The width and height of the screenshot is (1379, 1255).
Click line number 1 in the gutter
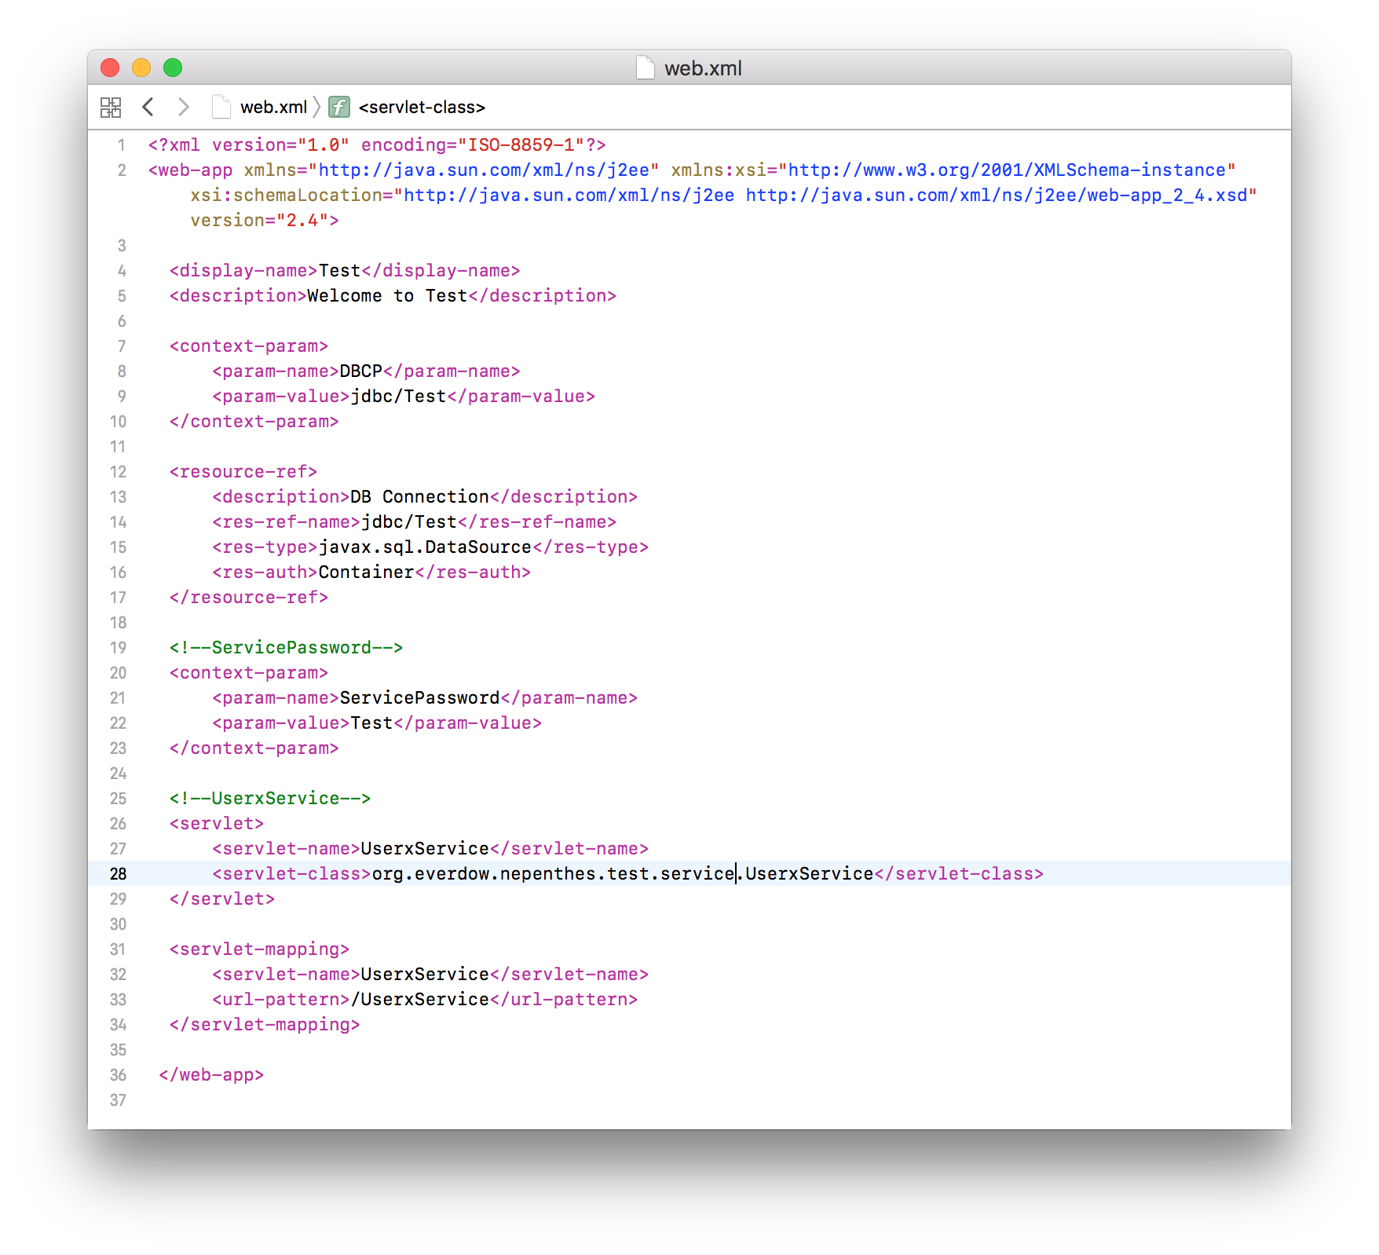click(x=122, y=145)
